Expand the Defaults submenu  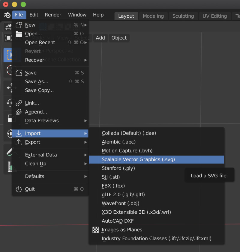(85, 176)
